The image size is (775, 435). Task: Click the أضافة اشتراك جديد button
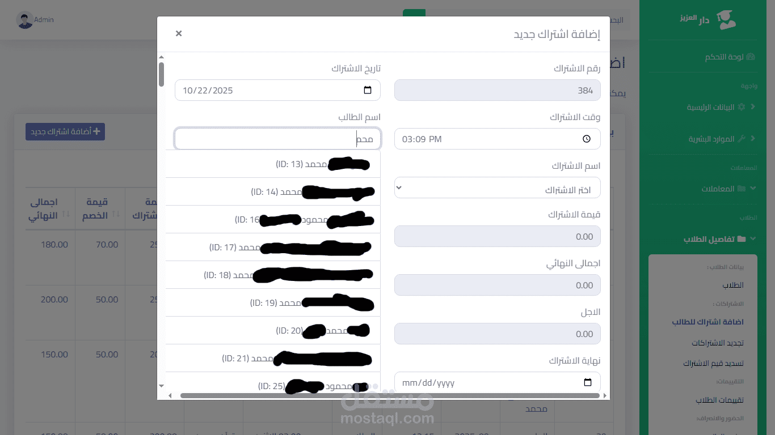click(65, 131)
